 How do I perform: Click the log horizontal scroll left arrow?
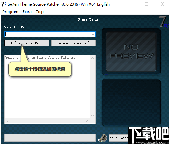click(x=7, y=120)
